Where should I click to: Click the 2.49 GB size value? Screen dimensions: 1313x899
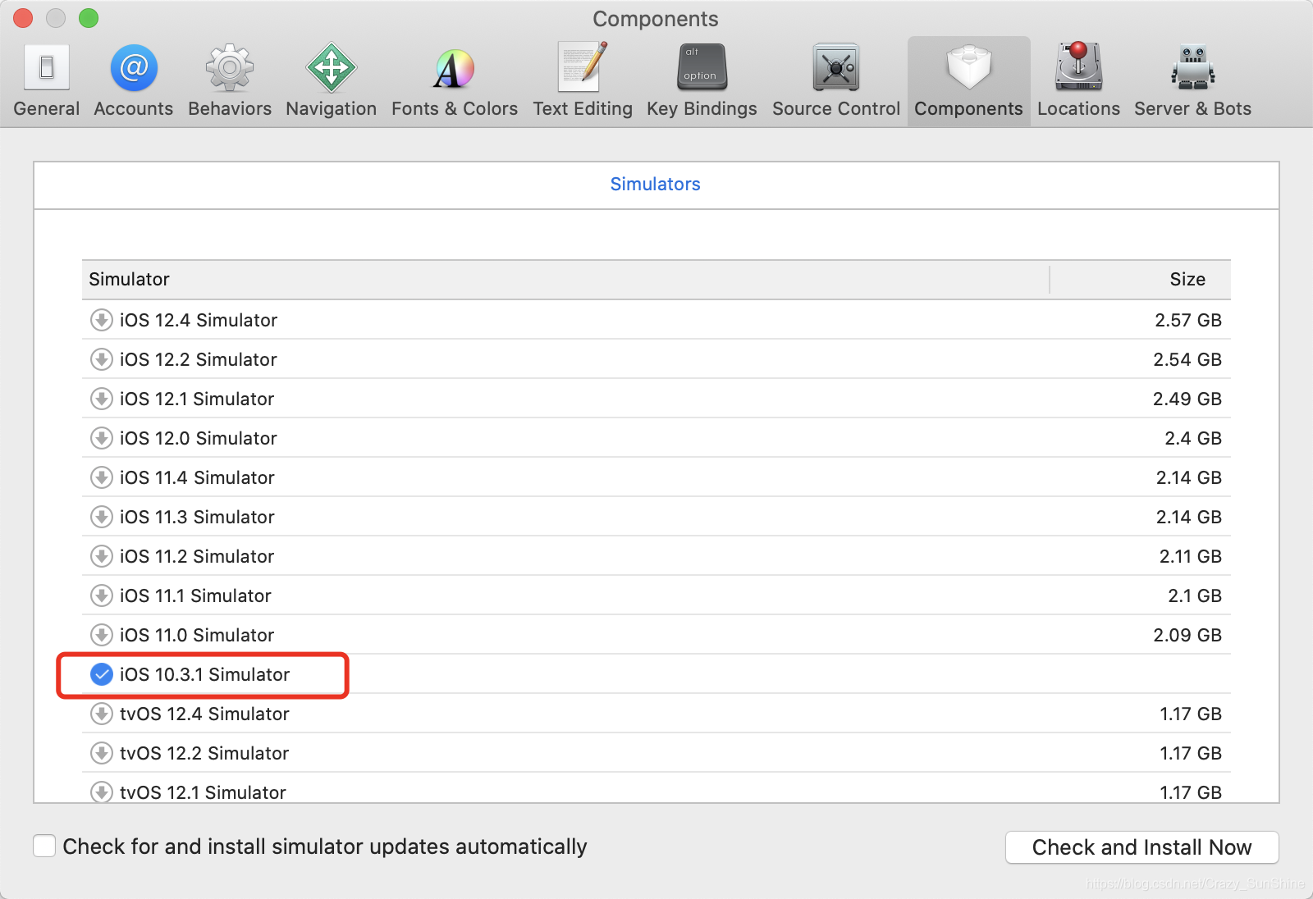coord(1187,399)
